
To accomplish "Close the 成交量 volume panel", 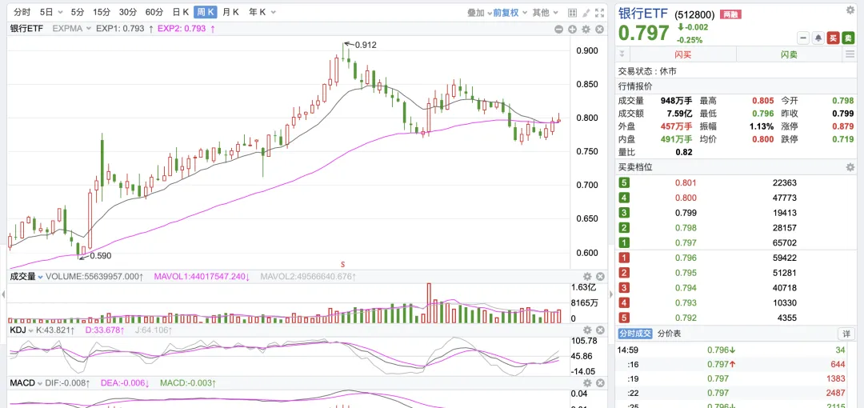I will tap(600, 276).
